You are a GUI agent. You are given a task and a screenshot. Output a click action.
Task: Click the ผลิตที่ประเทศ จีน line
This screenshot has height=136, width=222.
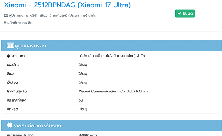20,23
